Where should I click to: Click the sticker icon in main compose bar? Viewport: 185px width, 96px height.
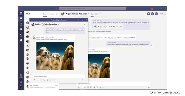coord(94,87)
